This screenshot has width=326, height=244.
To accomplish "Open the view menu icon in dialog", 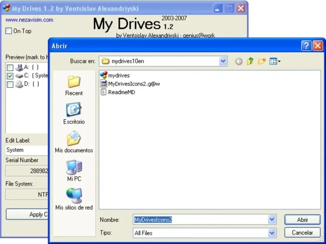I will (x=275, y=61).
